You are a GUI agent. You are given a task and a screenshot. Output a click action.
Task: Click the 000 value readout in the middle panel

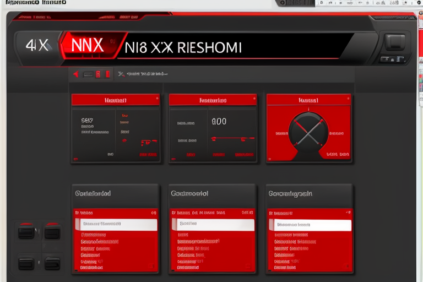[219, 121]
